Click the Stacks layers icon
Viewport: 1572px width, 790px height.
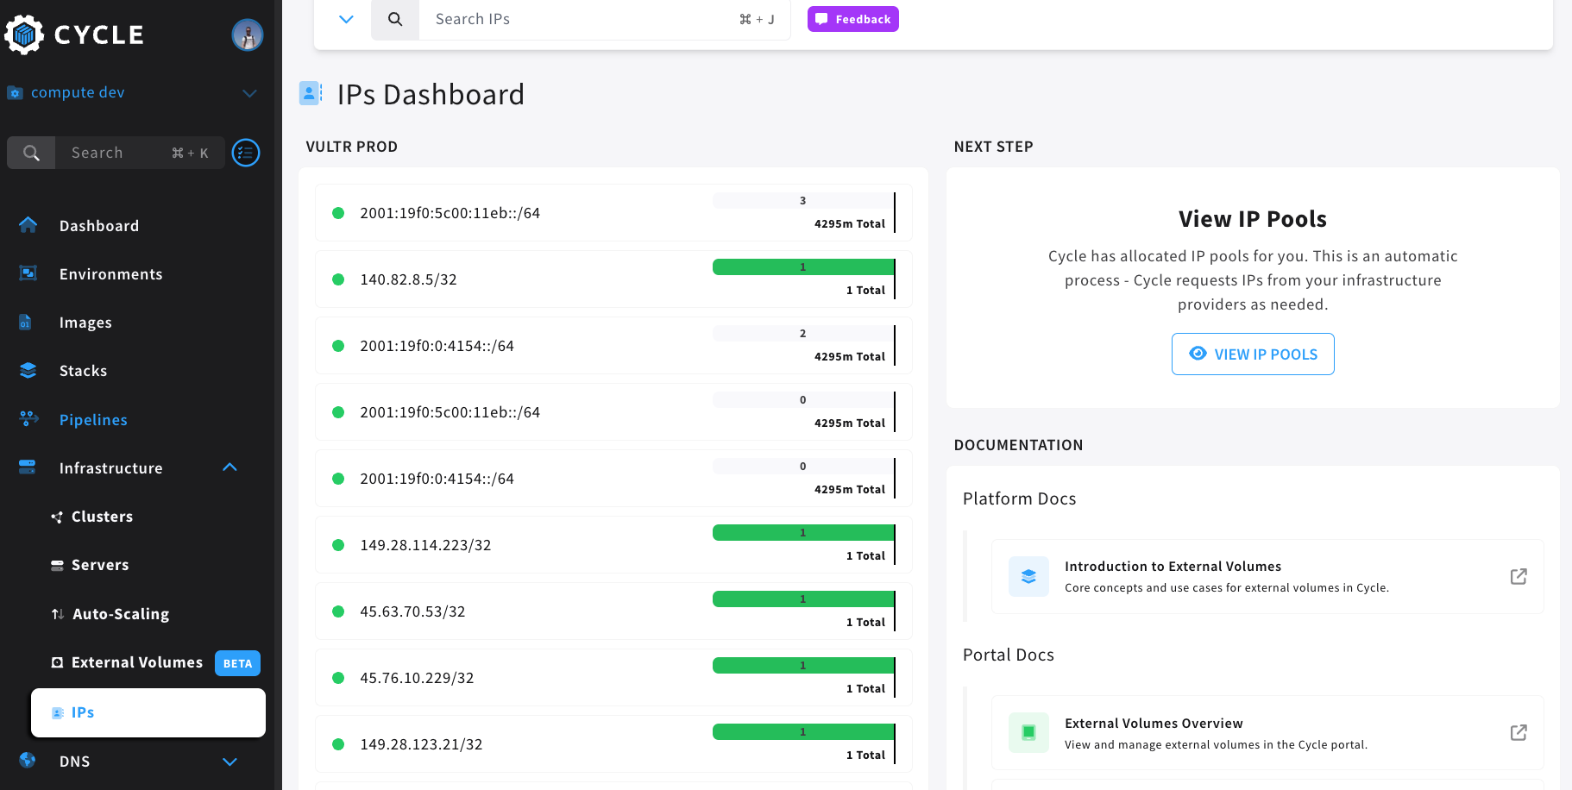[28, 370]
